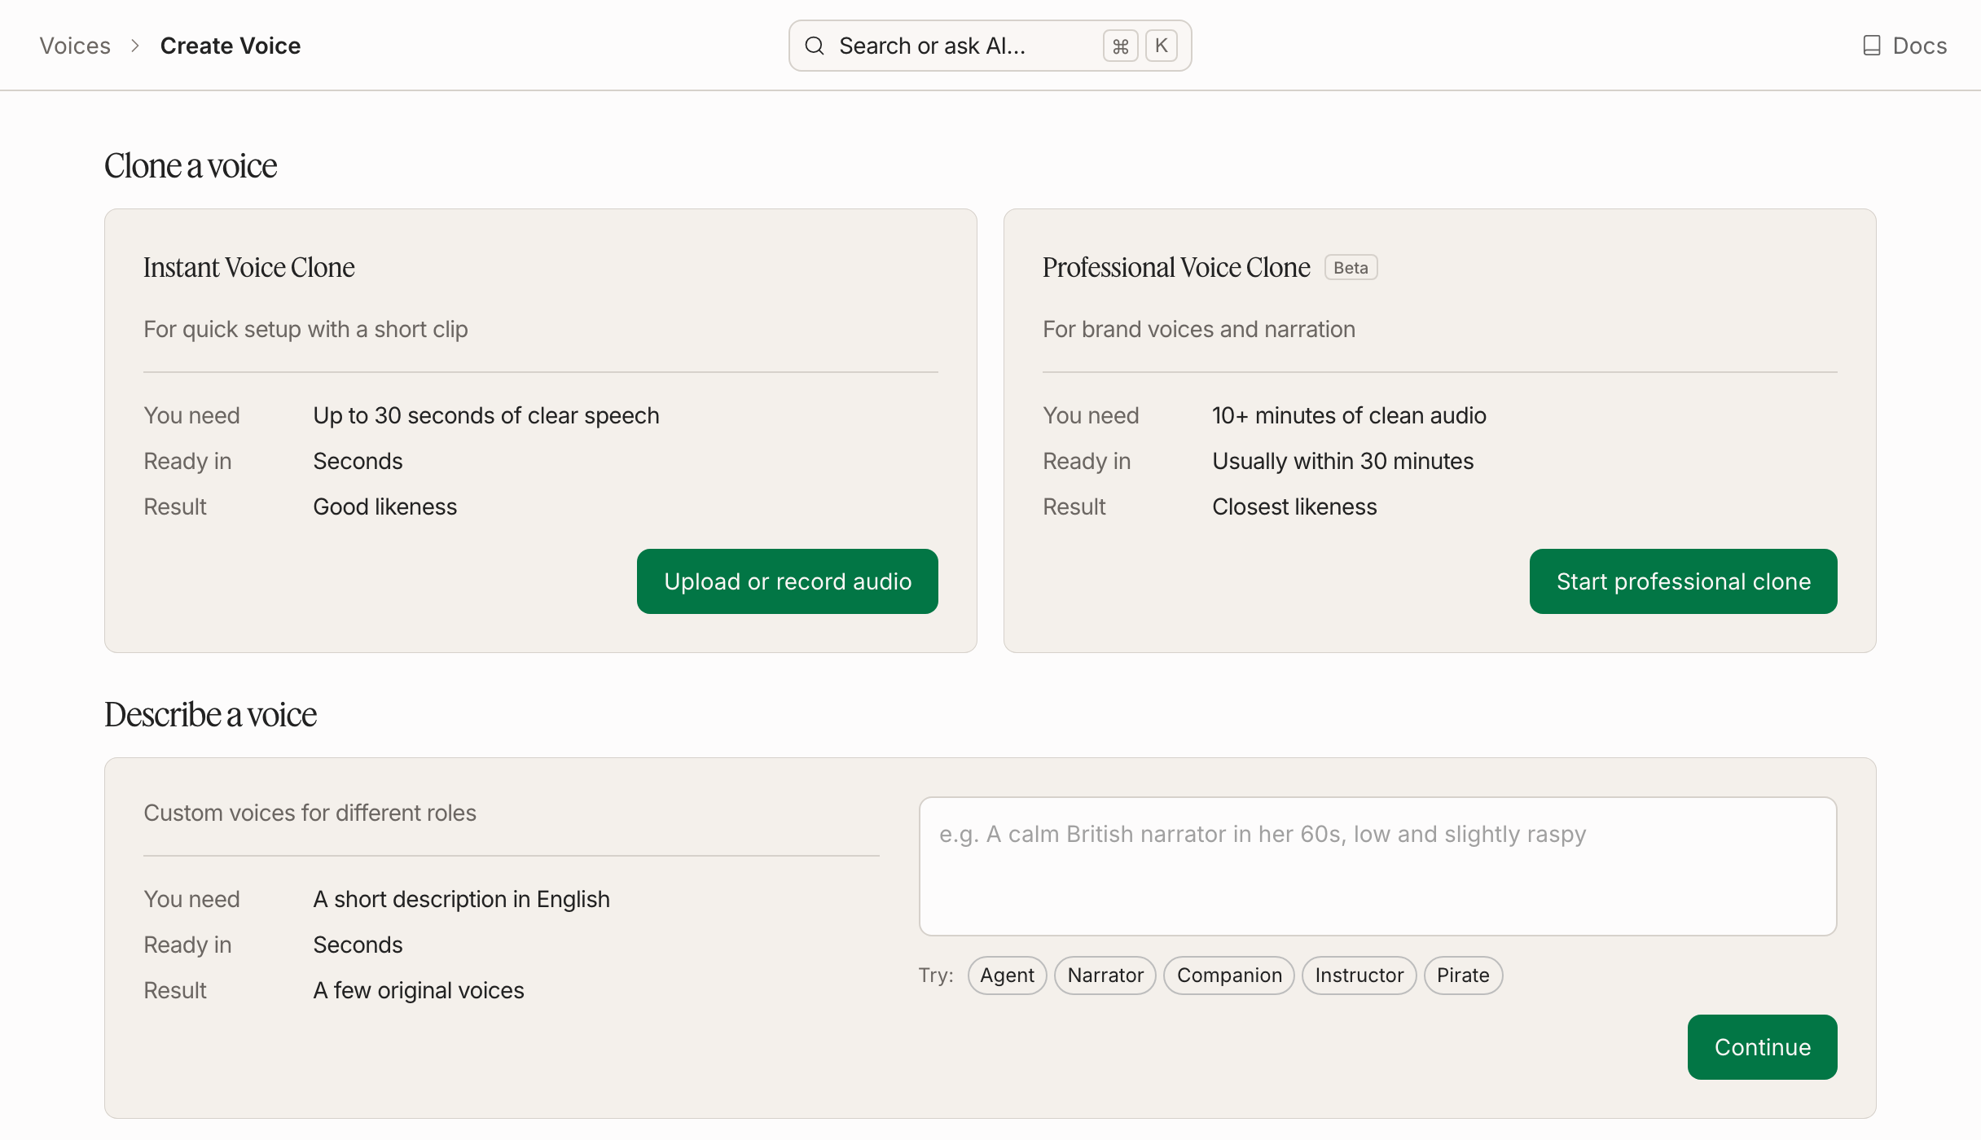Start professional clone

(x=1684, y=581)
